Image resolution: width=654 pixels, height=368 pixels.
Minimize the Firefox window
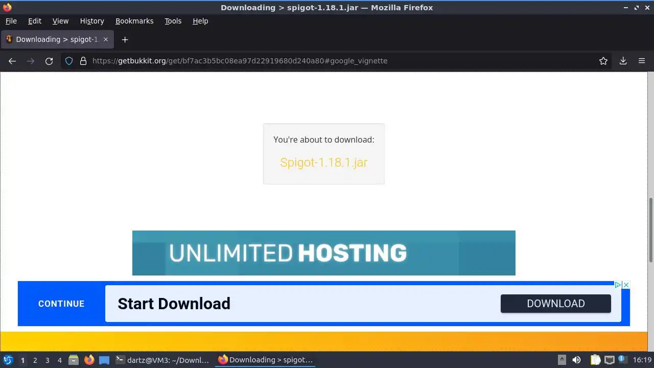coord(626,8)
